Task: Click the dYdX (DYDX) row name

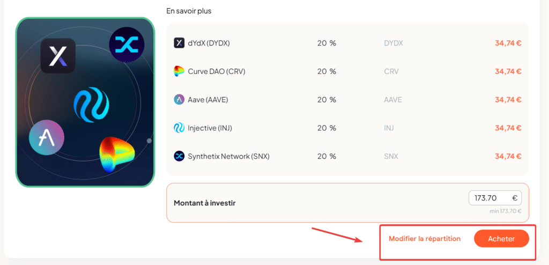Action: click(209, 43)
